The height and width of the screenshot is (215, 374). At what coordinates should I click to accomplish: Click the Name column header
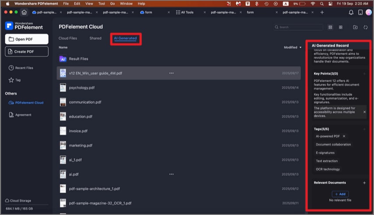pyautogui.click(x=63, y=47)
